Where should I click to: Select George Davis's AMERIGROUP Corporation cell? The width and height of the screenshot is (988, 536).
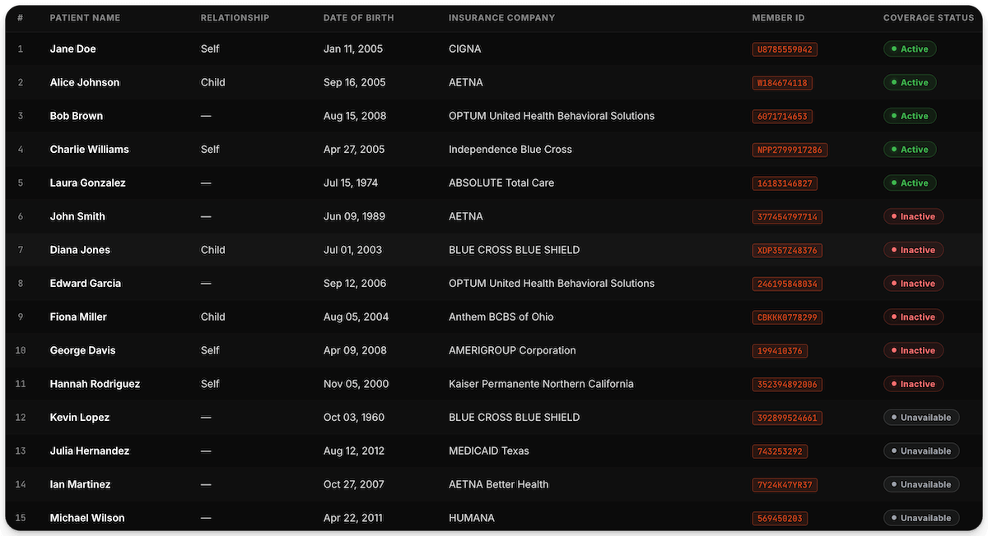pyautogui.click(x=512, y=350)
